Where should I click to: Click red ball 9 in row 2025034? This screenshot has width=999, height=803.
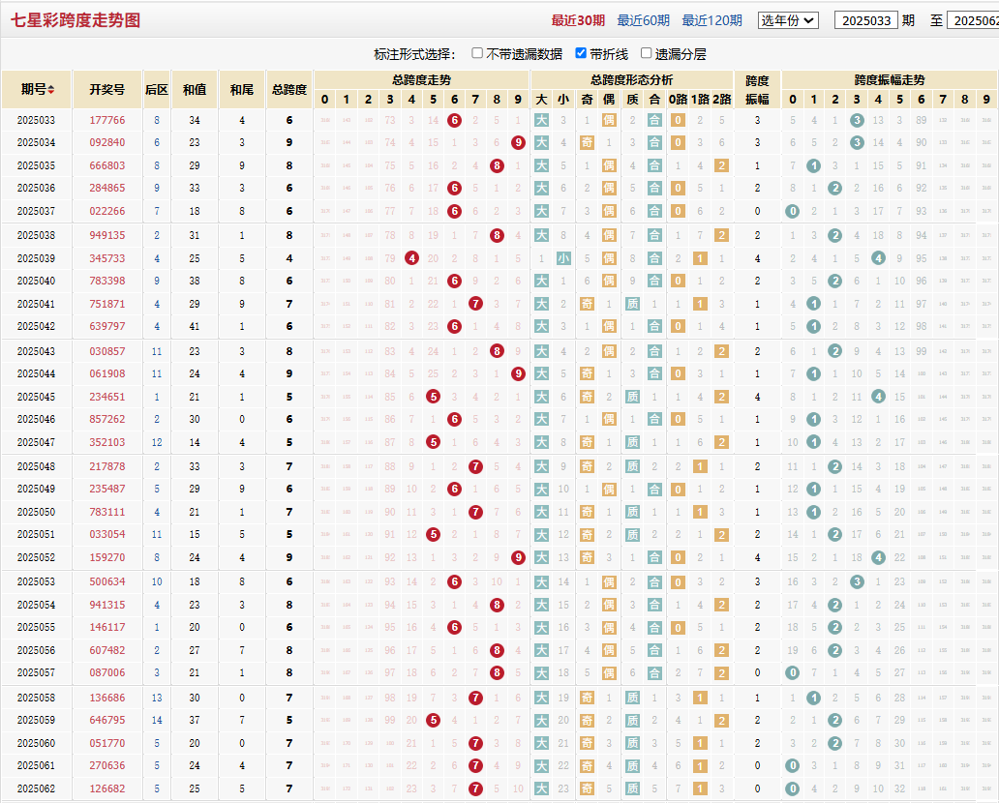(x=518, y=142)
